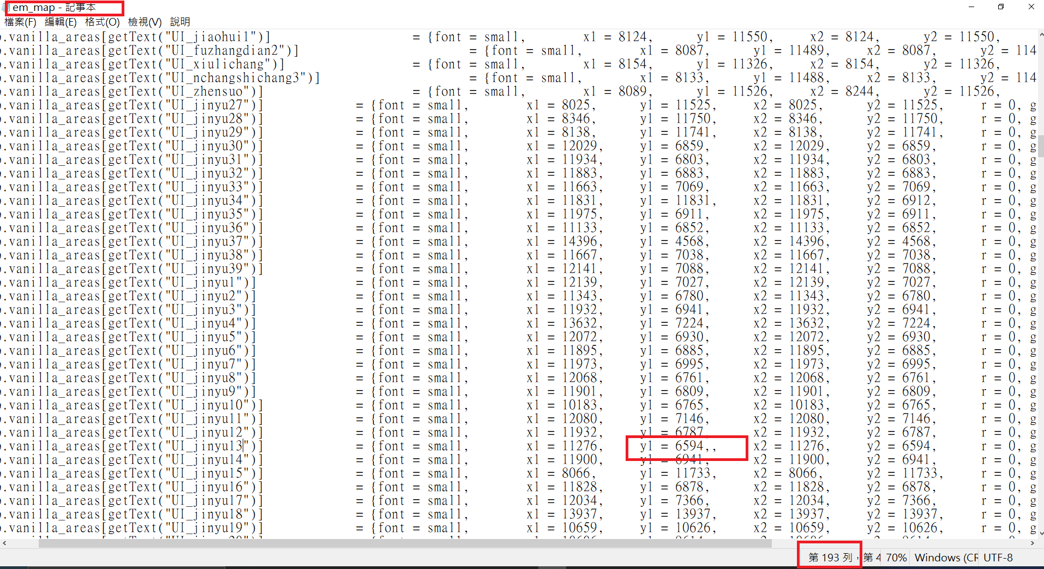Open the 說明 help menu

click(x=180, y=22)
